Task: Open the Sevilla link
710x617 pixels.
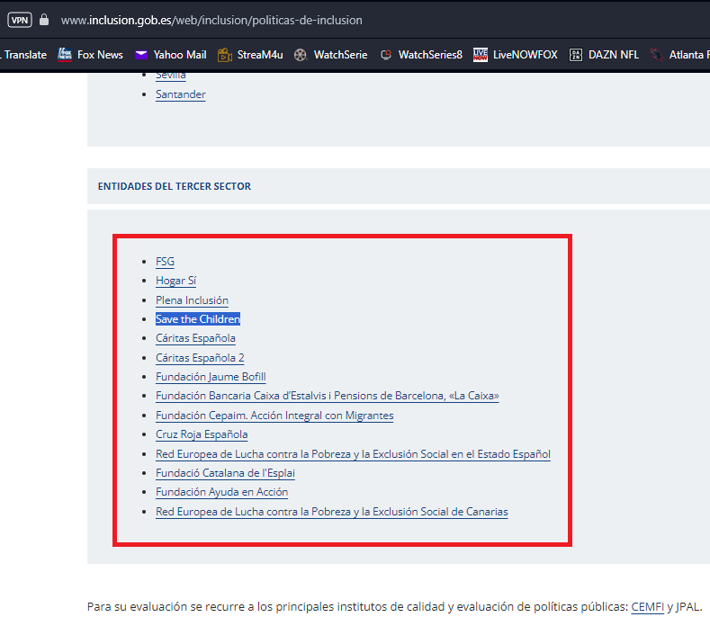Action: (x=171, y=76)
